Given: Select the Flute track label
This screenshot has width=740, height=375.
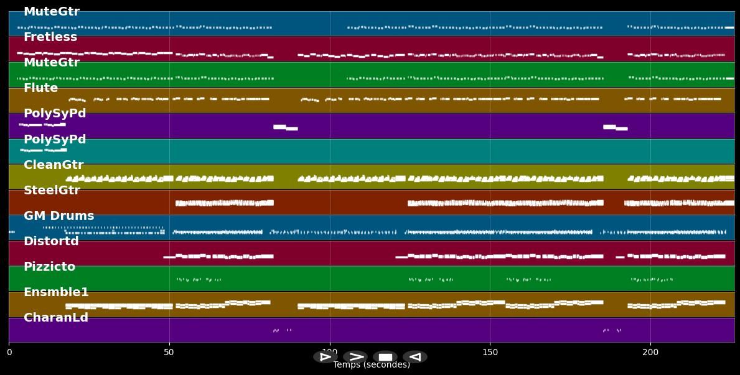Looking at the screenshot, I should click(x=40, y=88).
